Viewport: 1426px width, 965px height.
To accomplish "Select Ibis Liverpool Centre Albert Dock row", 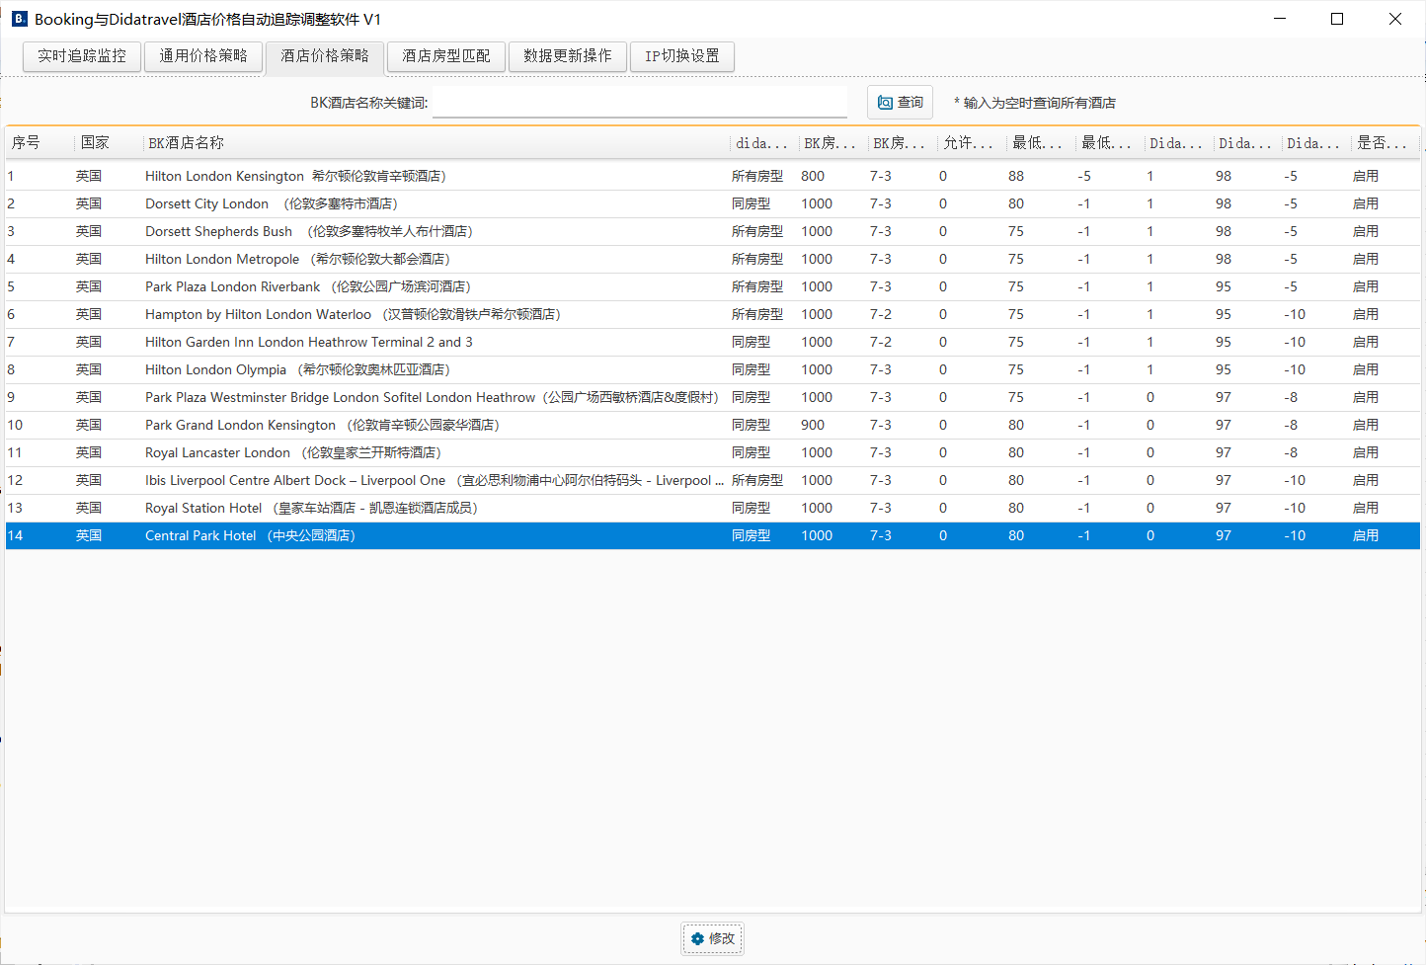I will (713, 480).
